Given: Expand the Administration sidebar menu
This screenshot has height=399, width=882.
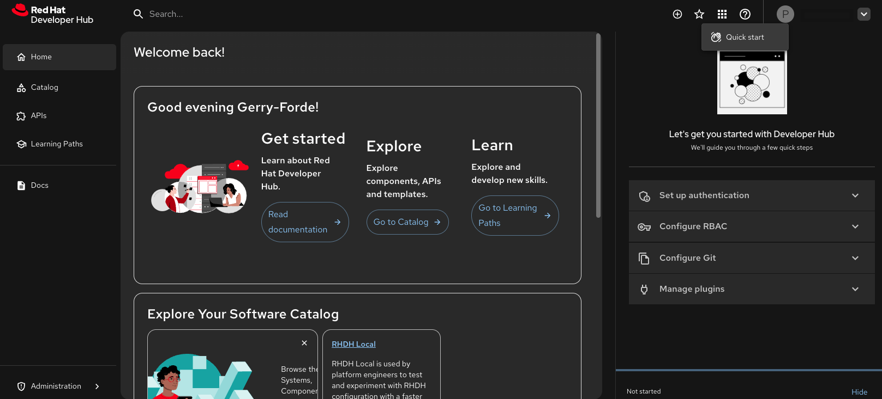Looking at the screenshot, I should tap(58, 386).
